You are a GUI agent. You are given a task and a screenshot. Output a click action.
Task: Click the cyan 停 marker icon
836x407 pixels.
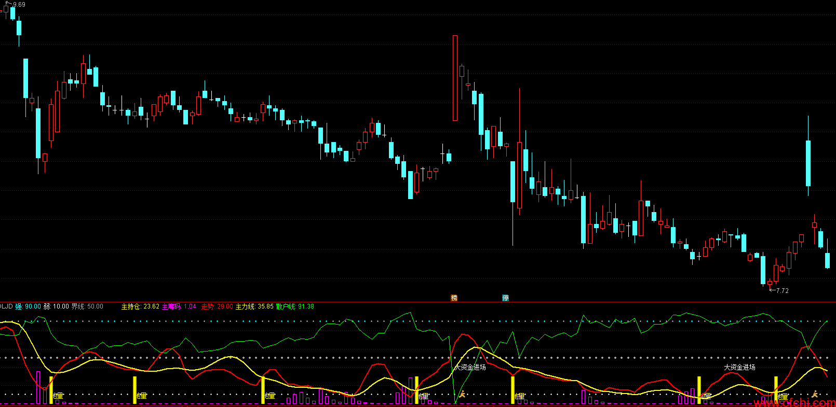pos(506,298)
